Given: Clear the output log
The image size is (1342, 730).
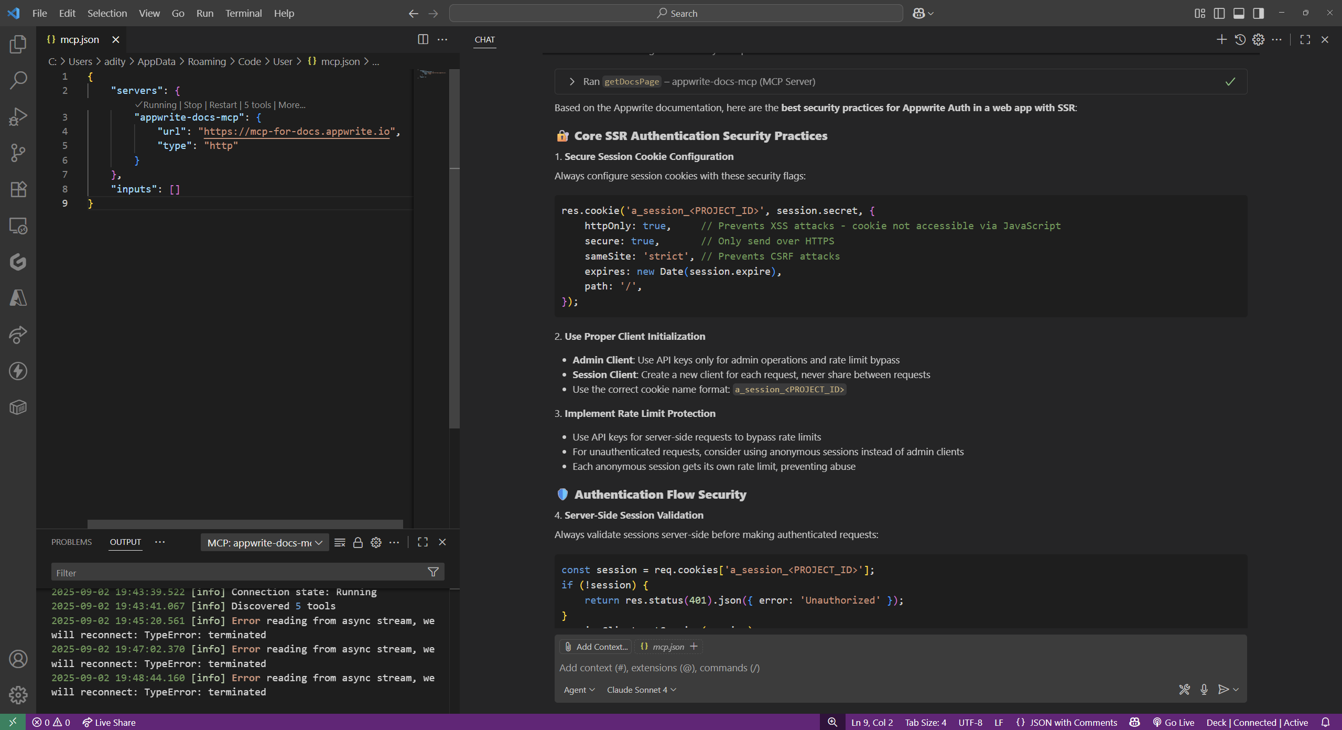Looking at the screenshot, I should pyautogui.click(x=340, y=542).
